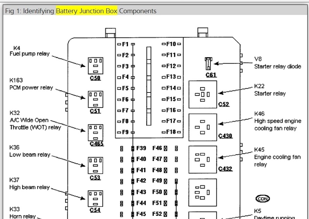Select the 'K37' label
The width and height of the screenshot is (309, 219).
(x=14, y=180)
